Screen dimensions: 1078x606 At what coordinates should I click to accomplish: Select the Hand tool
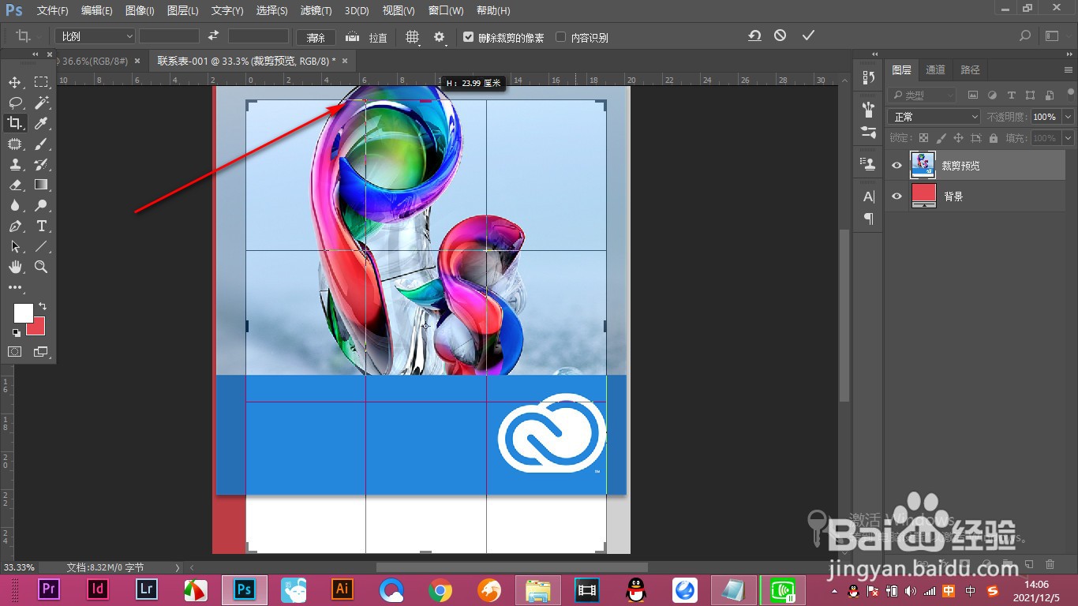point(15,267)
